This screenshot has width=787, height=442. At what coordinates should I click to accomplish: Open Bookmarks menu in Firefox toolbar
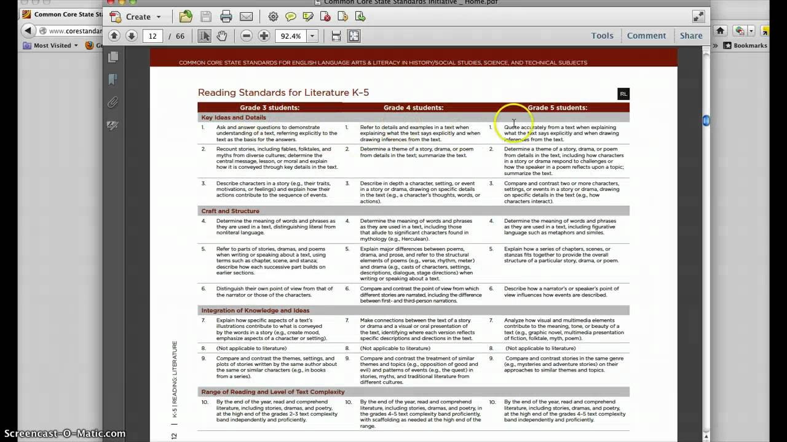coord(745,45)
